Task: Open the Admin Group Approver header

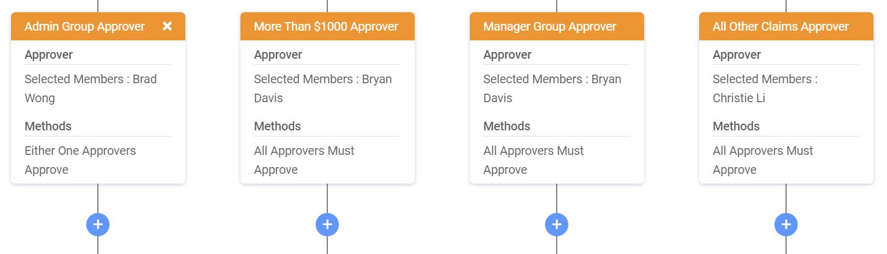Action: click(84, 26)
